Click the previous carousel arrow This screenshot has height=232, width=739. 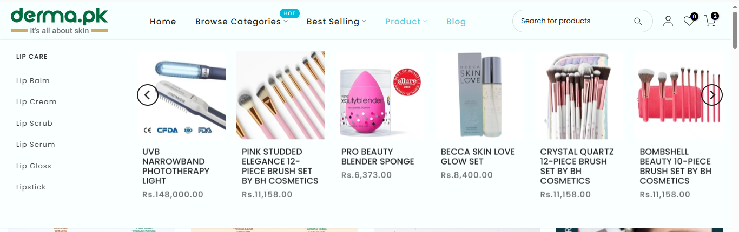point(148,95)
